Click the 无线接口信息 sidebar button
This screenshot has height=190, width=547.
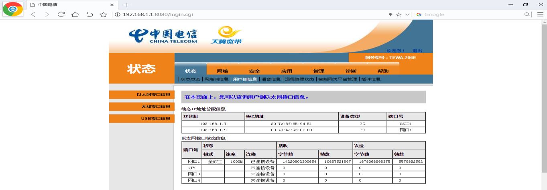(x=142, y=107)
